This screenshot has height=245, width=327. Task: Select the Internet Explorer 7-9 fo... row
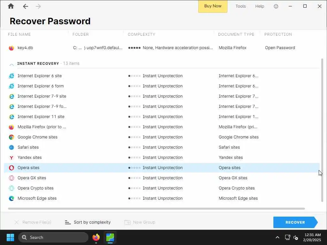(x=162, y=107)
